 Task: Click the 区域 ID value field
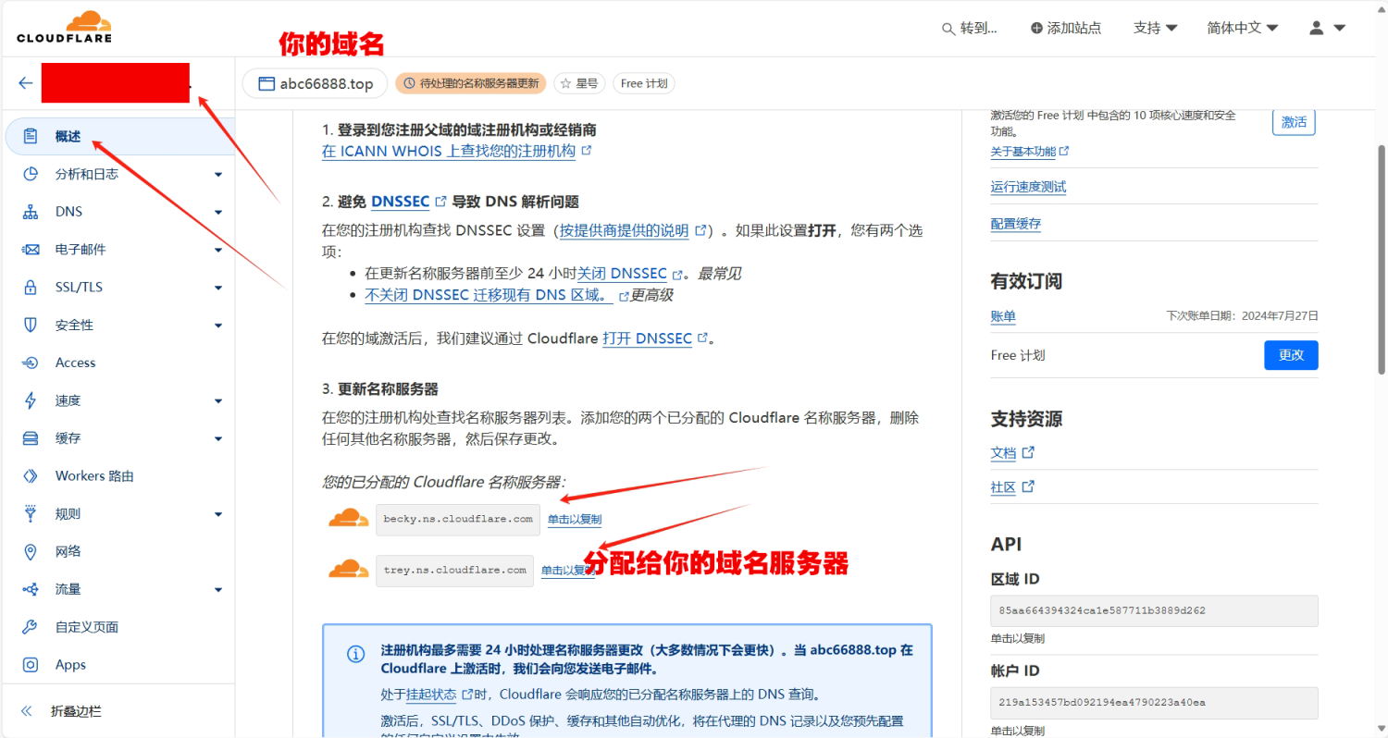coord(1154,611)
